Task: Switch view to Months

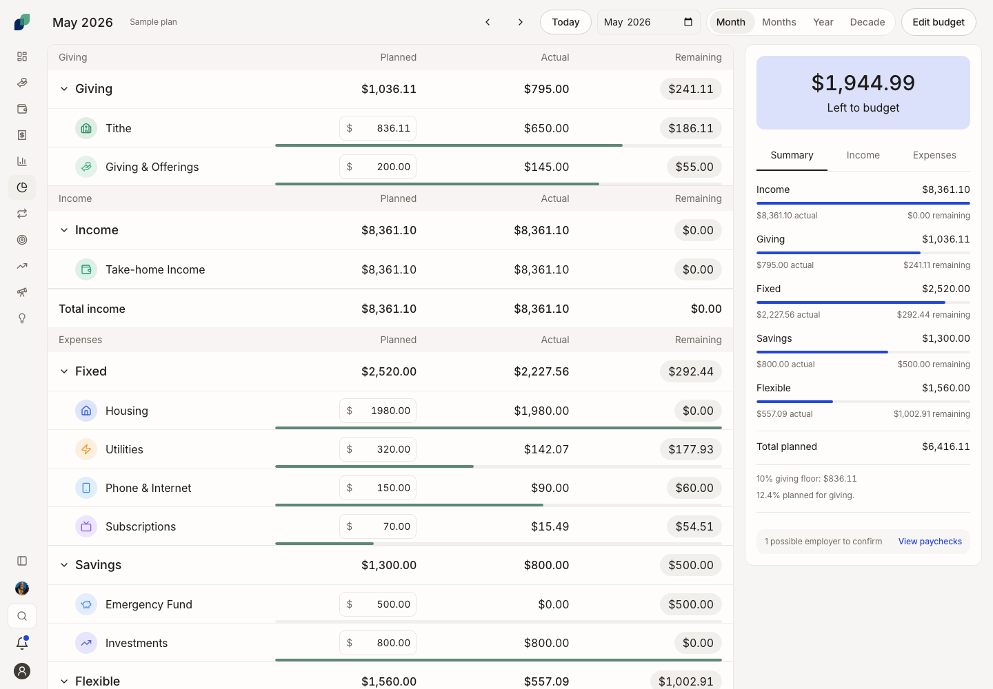Action: click(x=779, y=22)
